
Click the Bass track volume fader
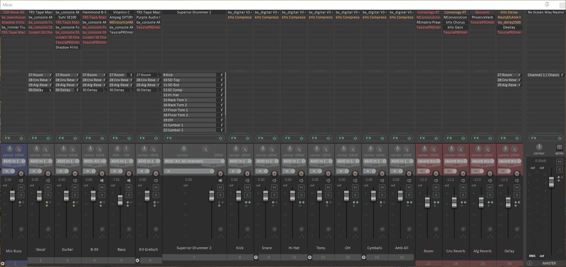tap(120, 200)
